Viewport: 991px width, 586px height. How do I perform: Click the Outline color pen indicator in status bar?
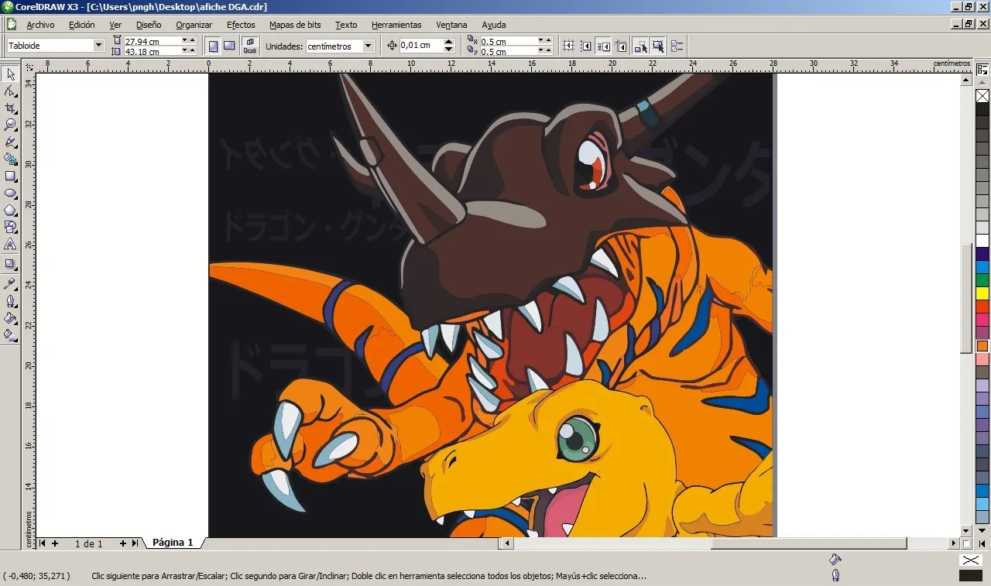point(835,575)
